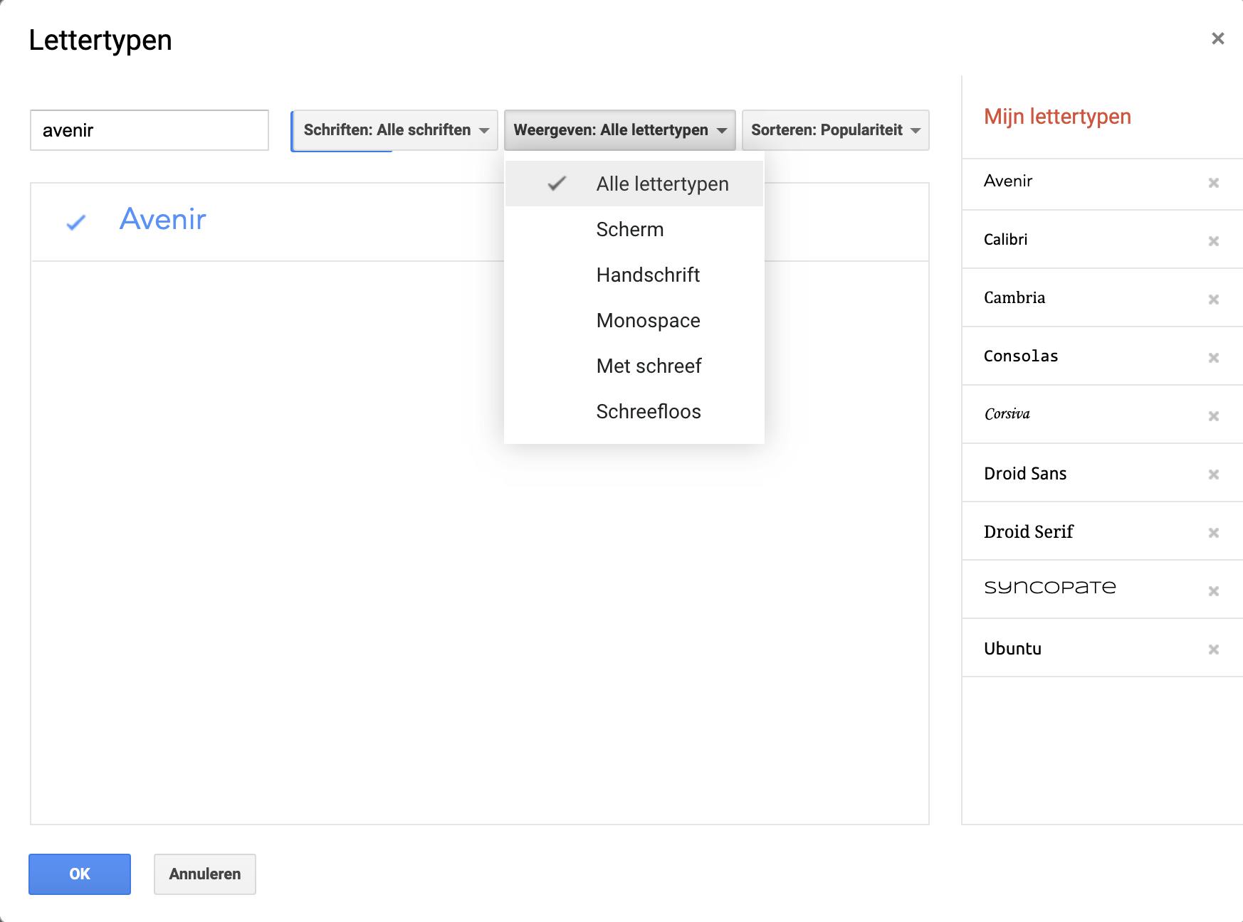This screenshot has width=1243, height=922.
Task: Remove Avenir from Mijn lettertypen list
Action: (x=1214, y=183)
